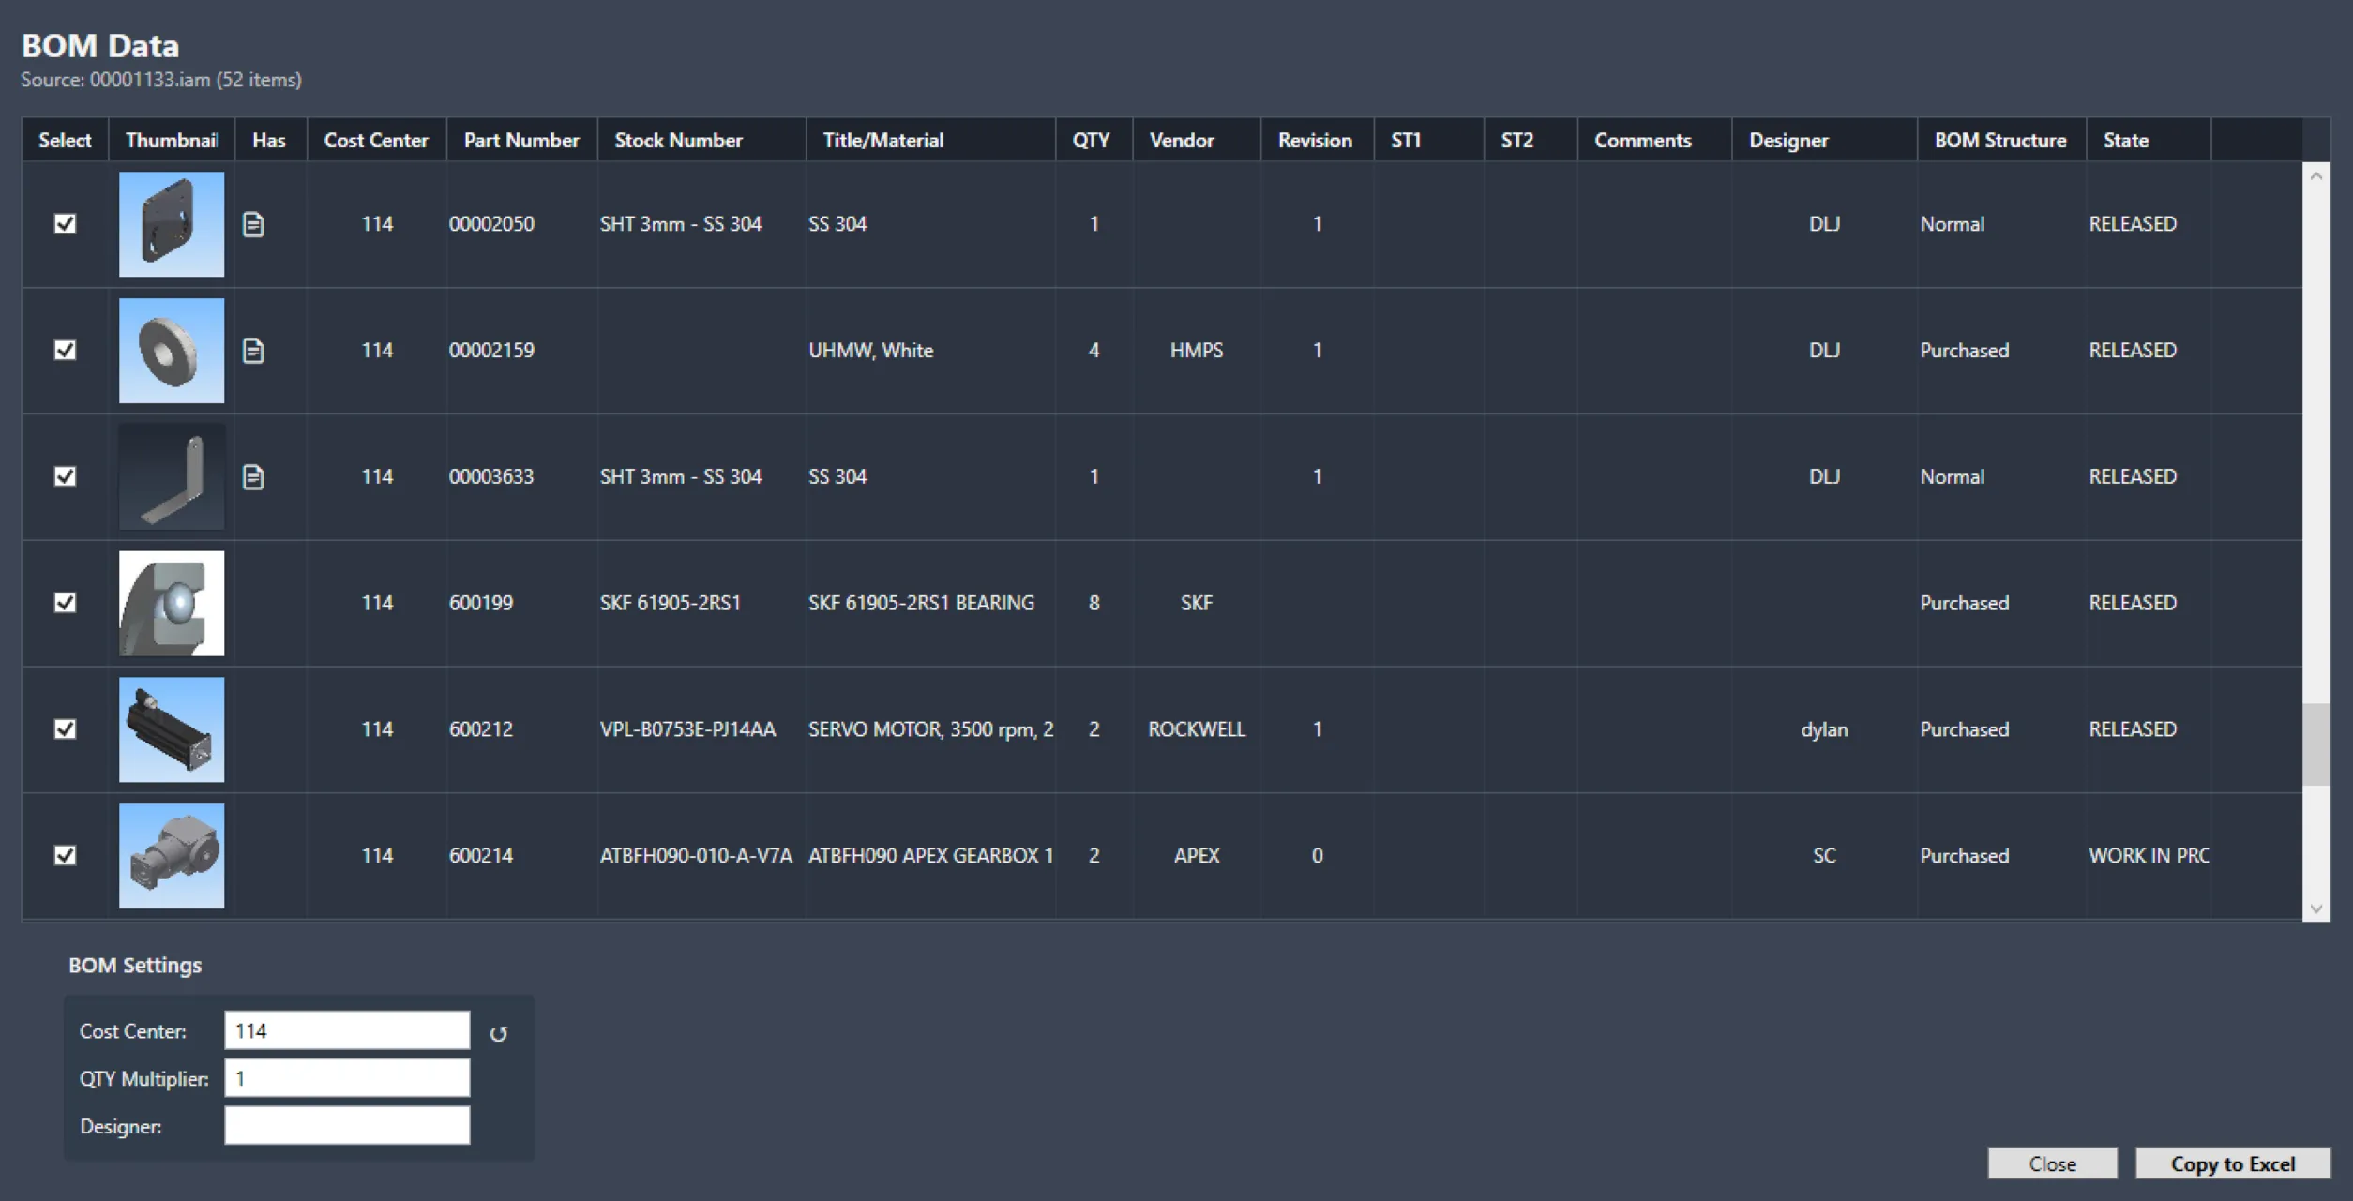This screenshot has height=1201, width=2353.
Task: Click the Designer input field
Action: click(346, 1125)
